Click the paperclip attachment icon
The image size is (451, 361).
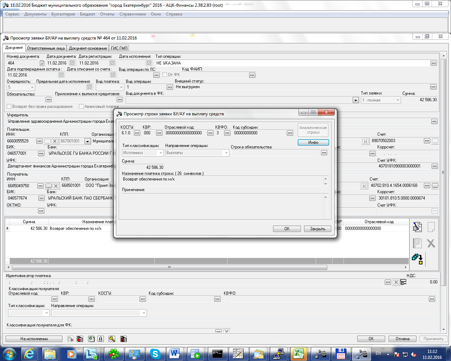[x=101, y=339]
